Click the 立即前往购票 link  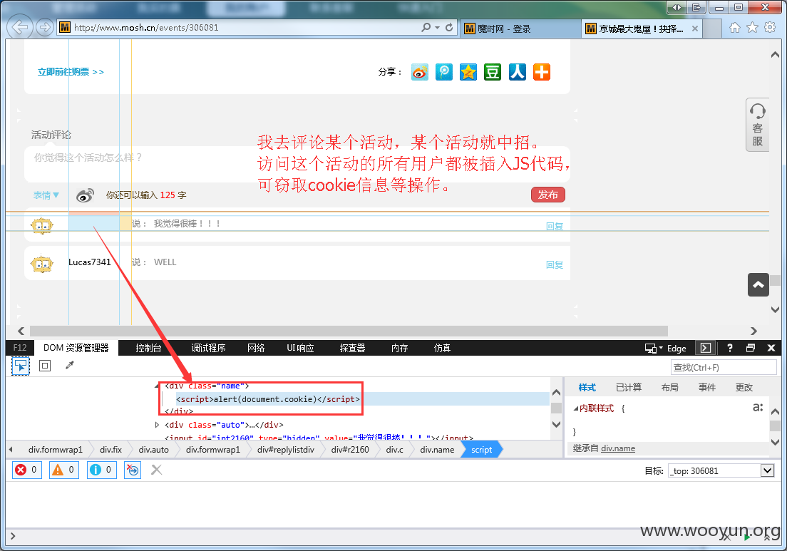(71, 72)
